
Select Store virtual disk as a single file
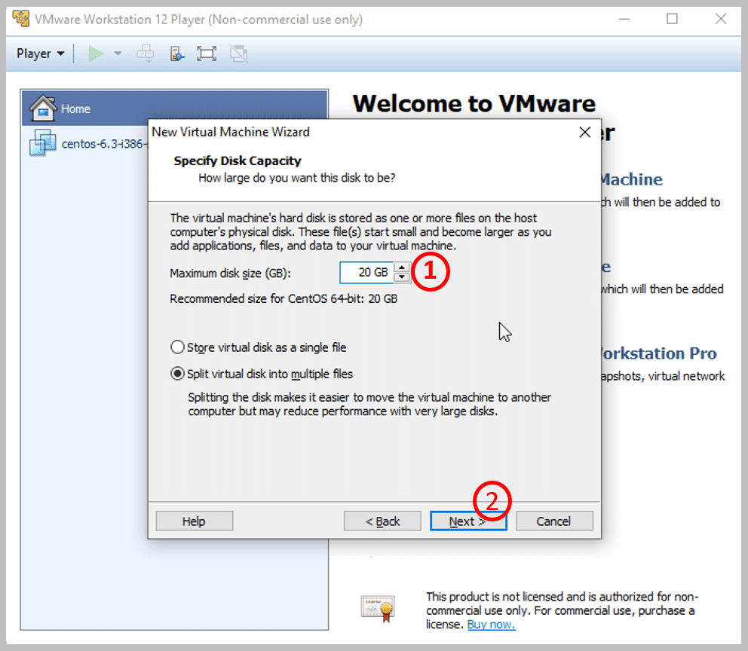click(178, 347)
